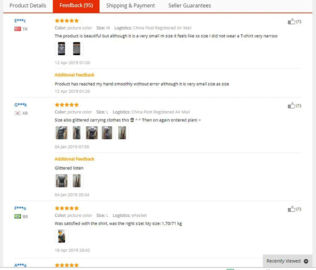View fifth photo in G***k's review
Image resolution: width=316 pixels, height=270 pixels.
pos(122,133)
